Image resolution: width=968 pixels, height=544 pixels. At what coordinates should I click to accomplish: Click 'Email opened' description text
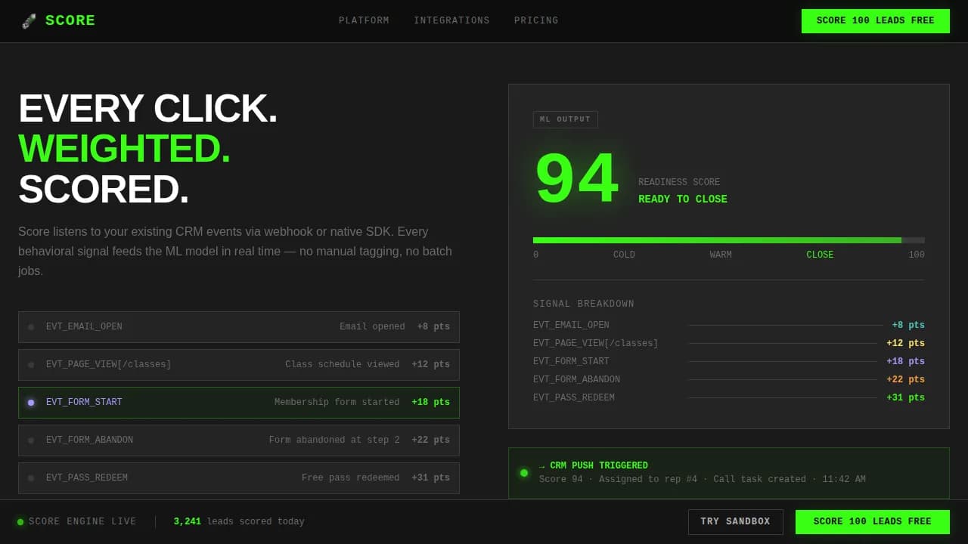click(x=372, y=327)
